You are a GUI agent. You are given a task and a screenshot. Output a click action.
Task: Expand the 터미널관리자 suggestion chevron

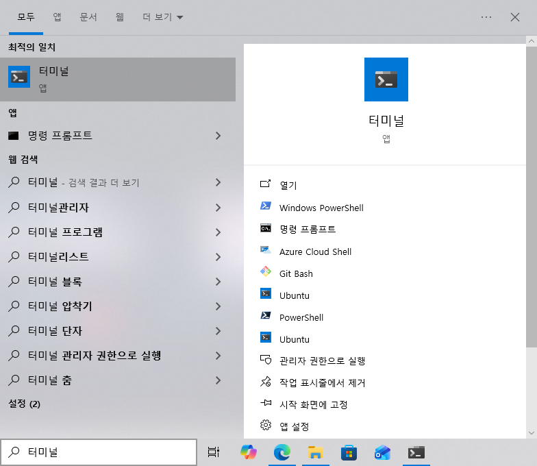[x=218, y=208]
